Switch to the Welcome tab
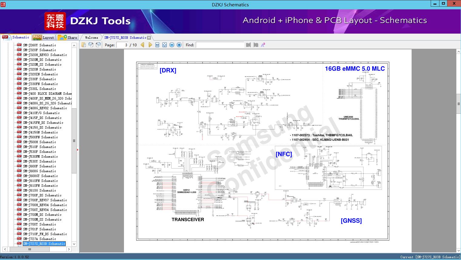 pos(92,38)
